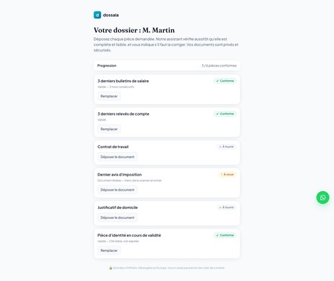Image resolution: width=334 pixels, height=281 pixels.
Task: Click the À fournir badge on Contrat de travail
Action: tap(226, 147)
